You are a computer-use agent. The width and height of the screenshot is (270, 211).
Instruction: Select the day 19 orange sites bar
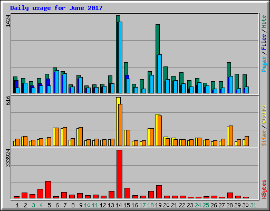[x=160, y=131]
